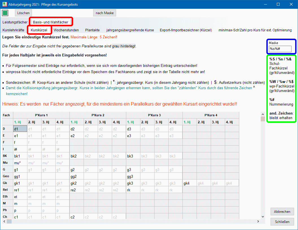Click the gk4 cell in P'Kurs 4

[189, 183]
